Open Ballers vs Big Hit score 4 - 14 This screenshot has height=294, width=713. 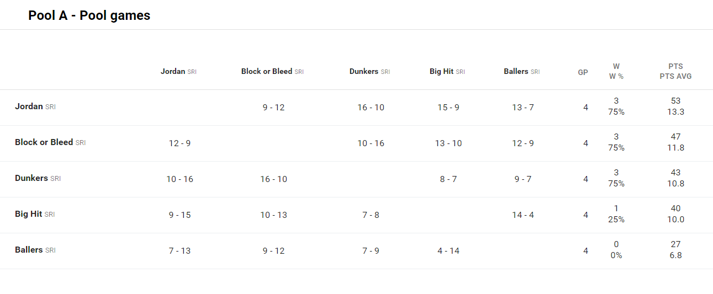pos(448,251)
